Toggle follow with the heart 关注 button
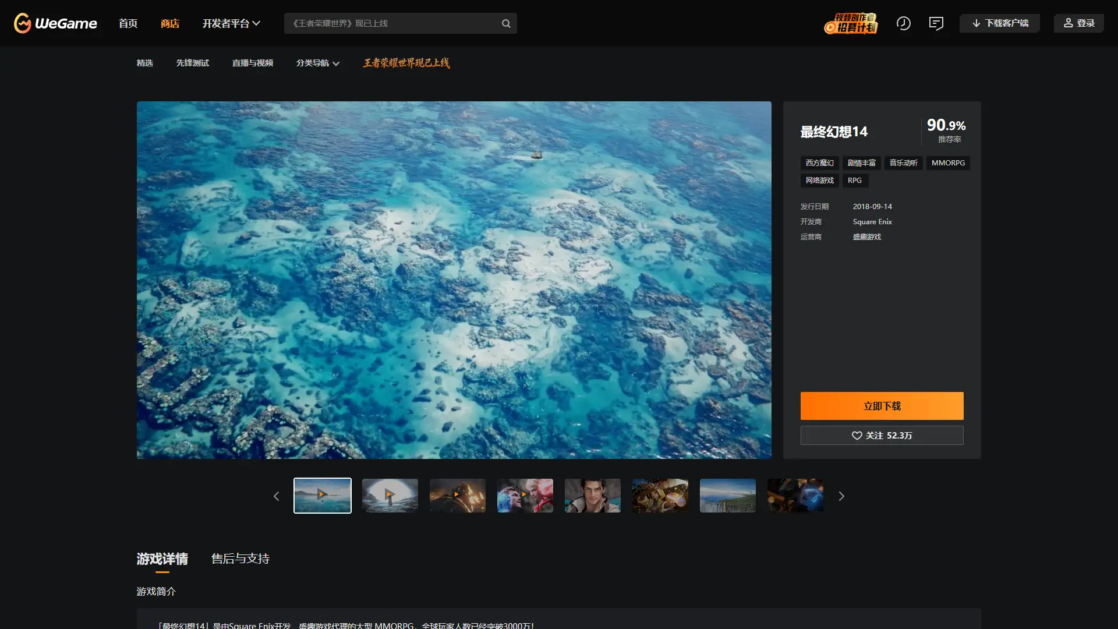Screen dimensions: 1118x629 pyautogui.click(x=882, y=436)
